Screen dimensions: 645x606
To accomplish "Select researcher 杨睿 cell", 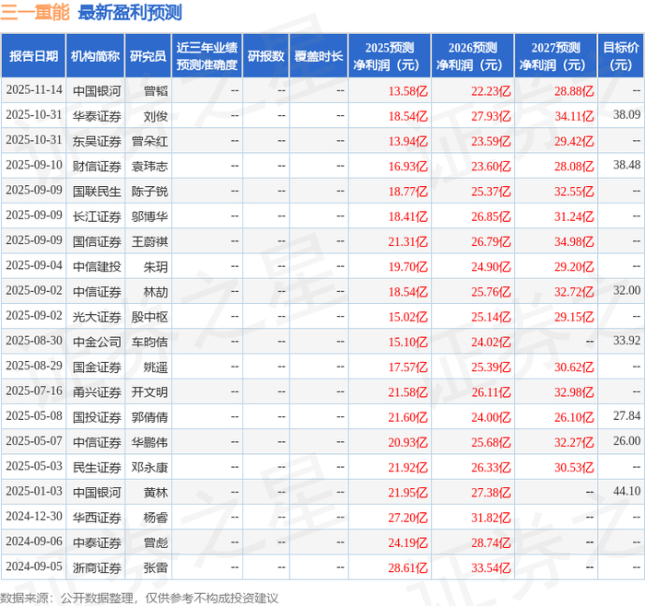I will click(x=156, y=518).
